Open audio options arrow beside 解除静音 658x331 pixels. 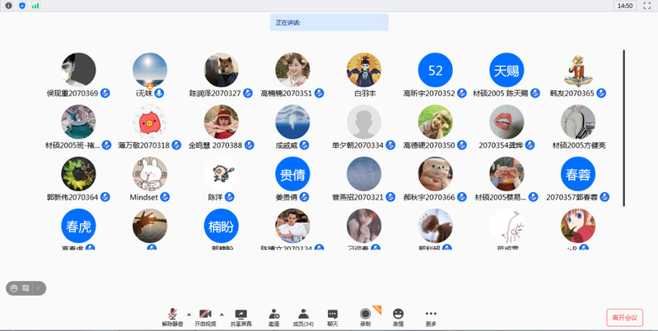(x=188, y=314)
